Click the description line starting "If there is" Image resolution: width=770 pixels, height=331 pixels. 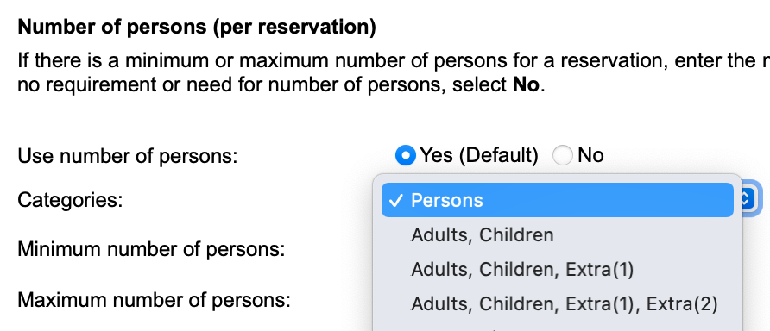point(394,61)
